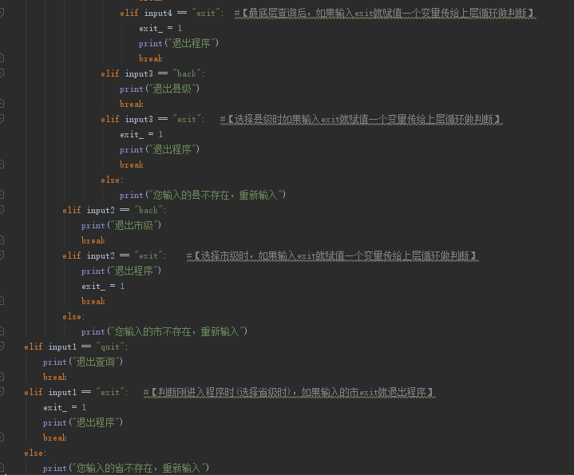Collapse the elif input1 == "exit" code block
Screen dimensions: 574x475
tap(2, 391)
